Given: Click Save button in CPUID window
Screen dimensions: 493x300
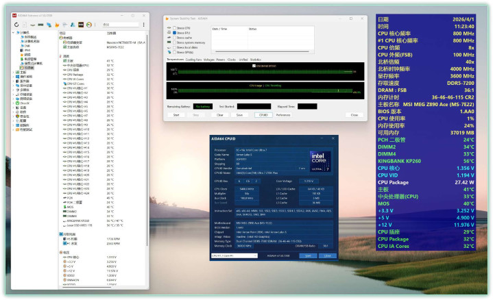Looking at the screenshot, I should [309, 256].
